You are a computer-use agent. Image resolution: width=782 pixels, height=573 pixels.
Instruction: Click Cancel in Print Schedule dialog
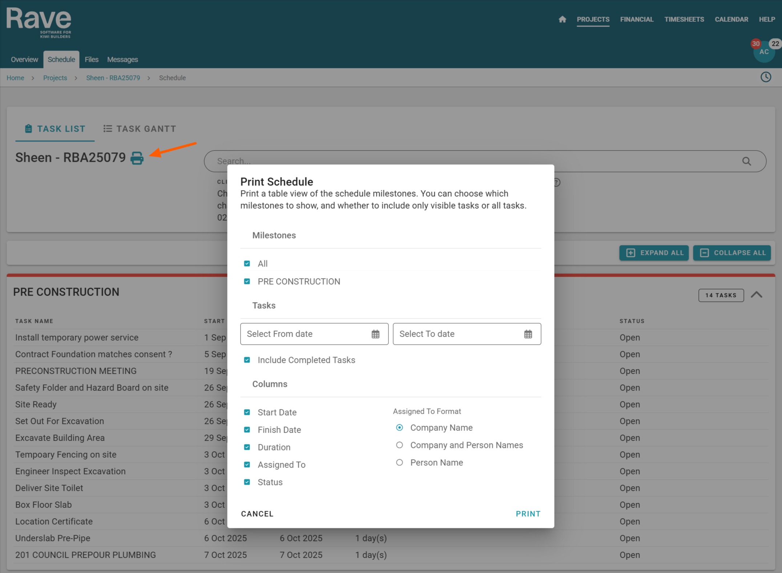pyautogui.click(x=257, y=514)
